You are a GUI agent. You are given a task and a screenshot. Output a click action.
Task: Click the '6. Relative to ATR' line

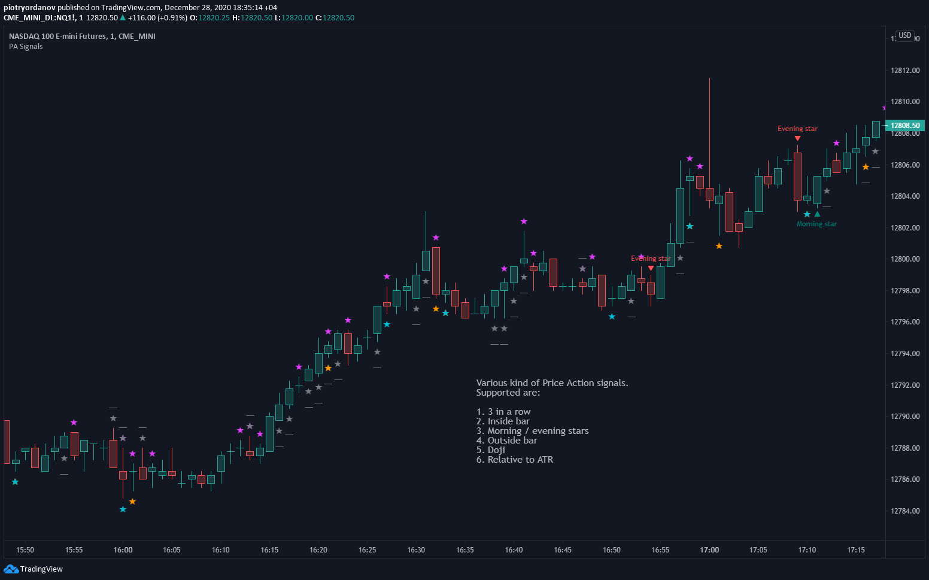coord(515,460)
